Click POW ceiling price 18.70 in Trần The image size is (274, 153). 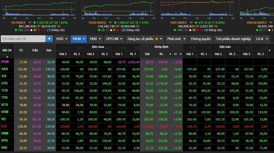(x=37, y=62)
